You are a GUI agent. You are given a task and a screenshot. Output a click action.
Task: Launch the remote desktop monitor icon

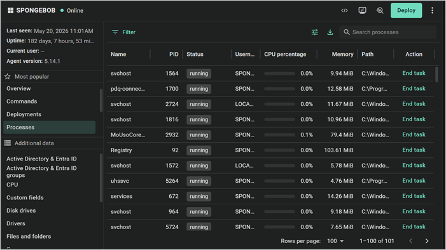click(362, 11)
